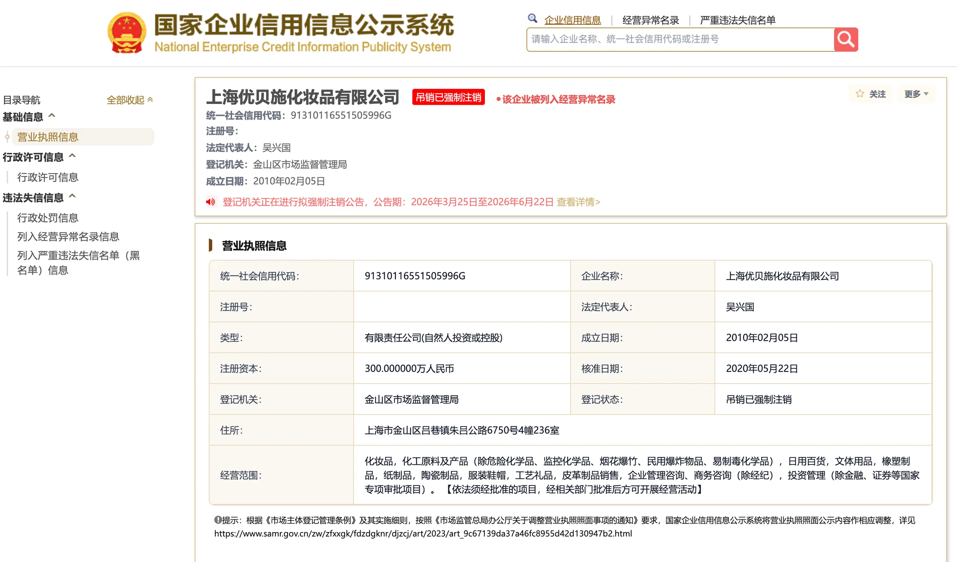
Task: Click the 查看详情 link in the announcement
Action: tap(578, 202)
